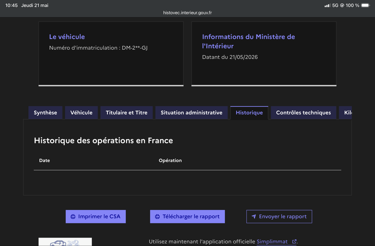The image size is (375, 246).
Task: Tap the 10:45 clock in the status bar
Action: (x=11, y=5)
